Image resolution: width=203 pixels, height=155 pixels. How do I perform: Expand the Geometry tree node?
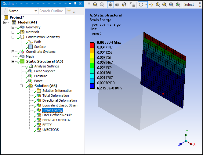coord(13,27)
